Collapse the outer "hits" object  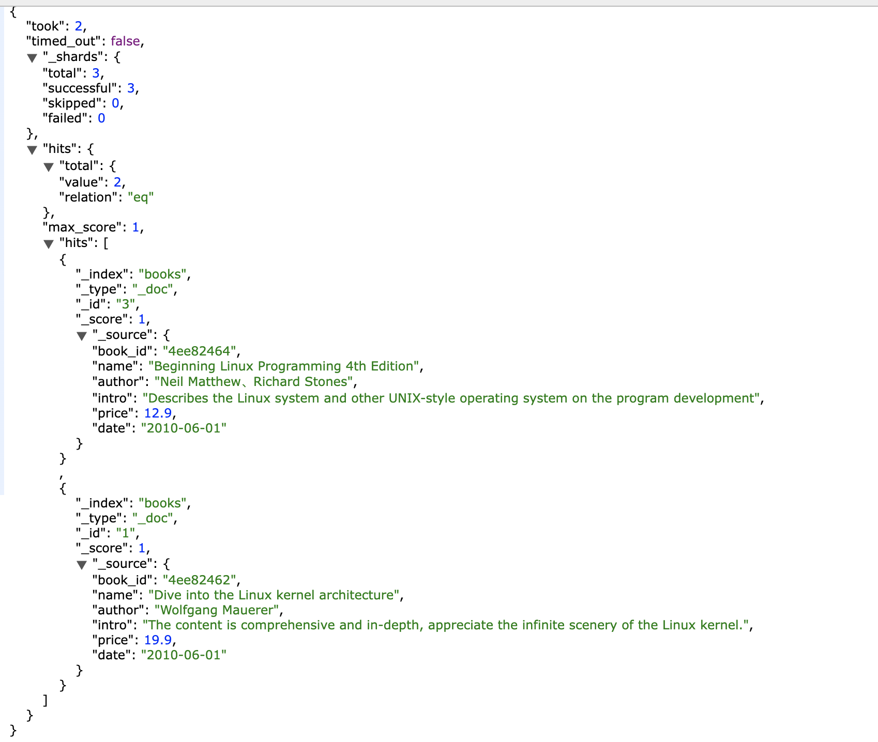click(x=32, y=150)
